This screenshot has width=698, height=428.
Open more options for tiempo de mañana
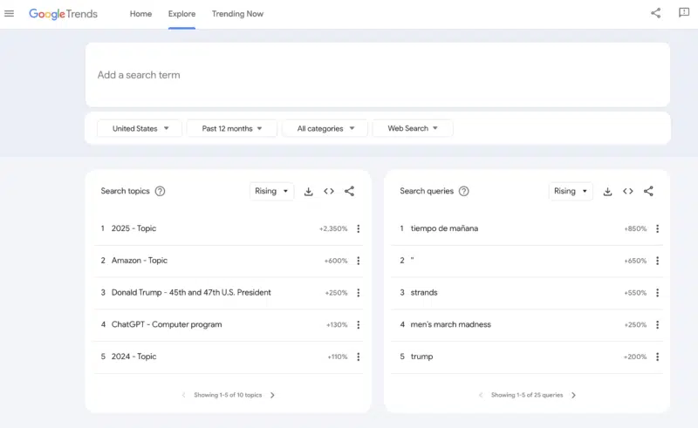(658, 228)
